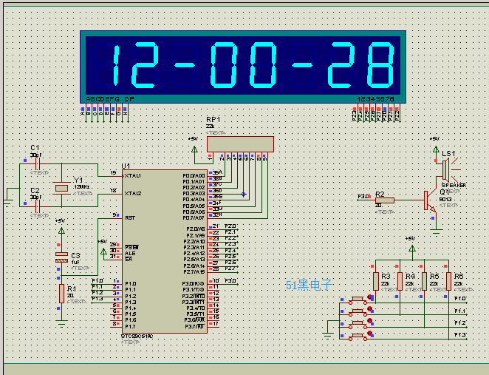Select the +5V terminal at the EA pin
Image resolution: width=489 pixels, height=375 pixels.
(104, 251)
